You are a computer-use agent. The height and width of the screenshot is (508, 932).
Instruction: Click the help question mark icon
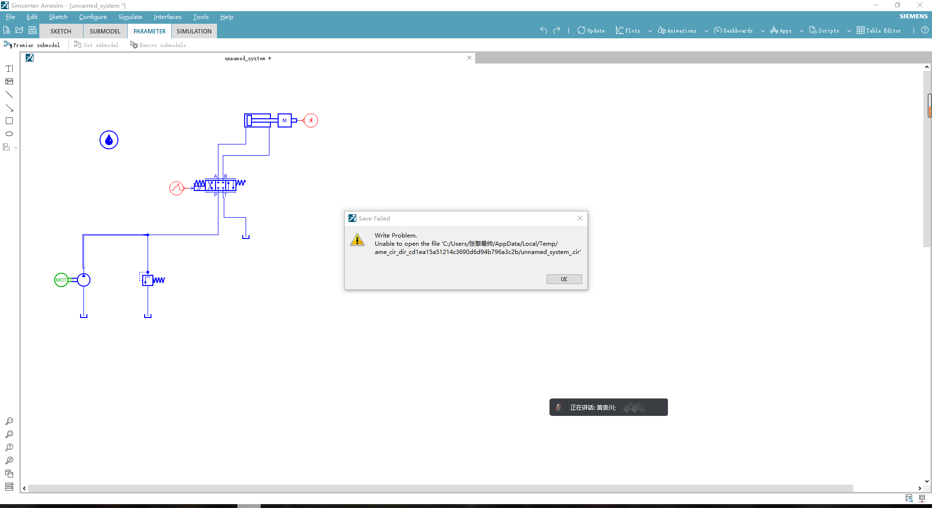tap(925, 30)
